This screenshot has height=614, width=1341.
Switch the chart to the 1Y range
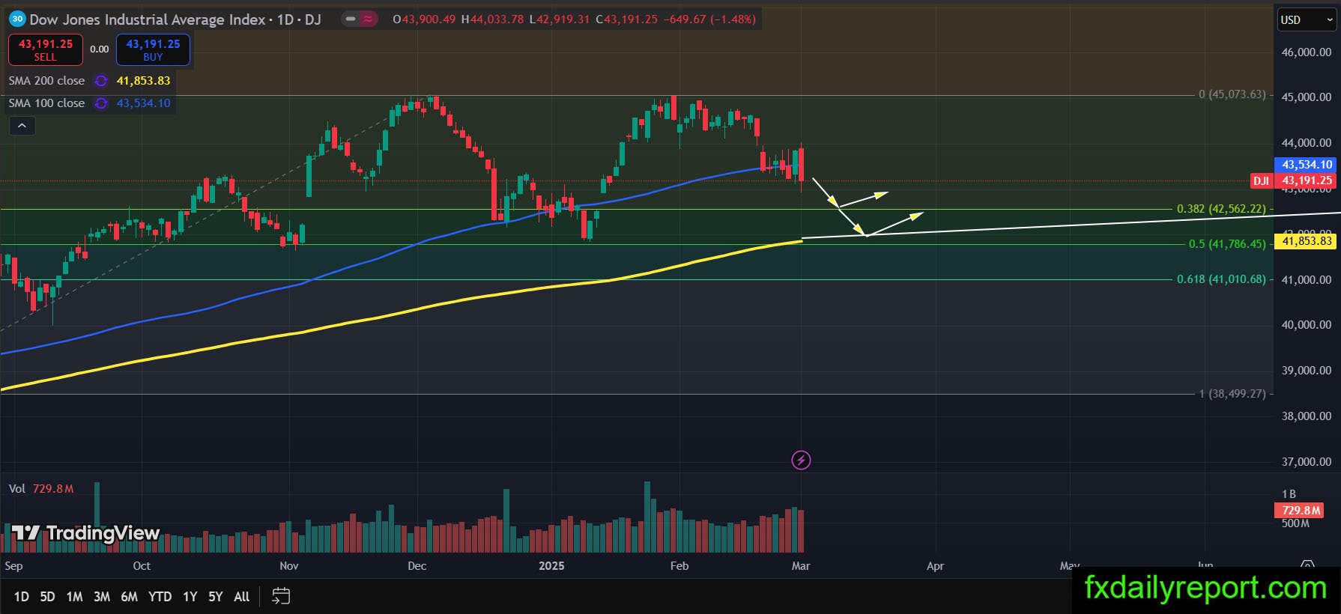(190, 597)
